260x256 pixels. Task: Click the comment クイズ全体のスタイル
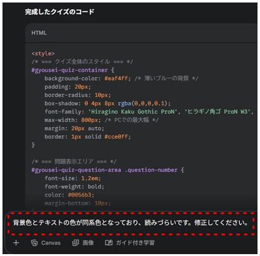point(82,62)
